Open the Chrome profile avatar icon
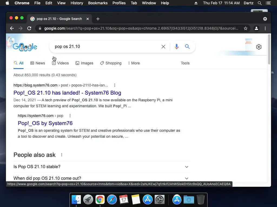 pos(256,28)
